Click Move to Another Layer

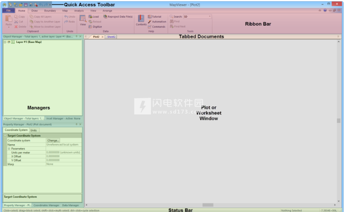pos(45,27)
